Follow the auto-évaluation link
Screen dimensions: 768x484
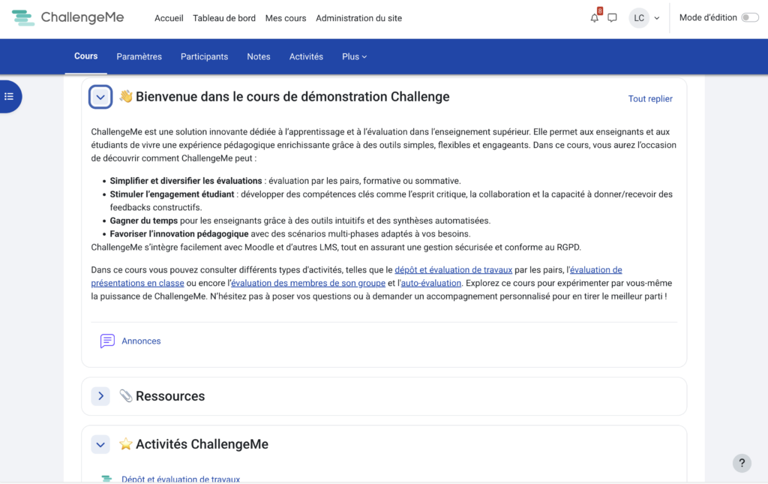coord(431,283)
